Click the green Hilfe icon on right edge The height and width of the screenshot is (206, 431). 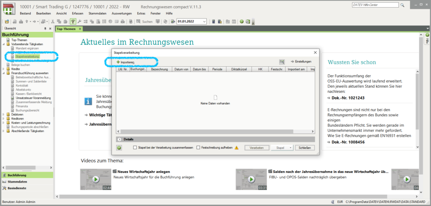tap(428, 35)
